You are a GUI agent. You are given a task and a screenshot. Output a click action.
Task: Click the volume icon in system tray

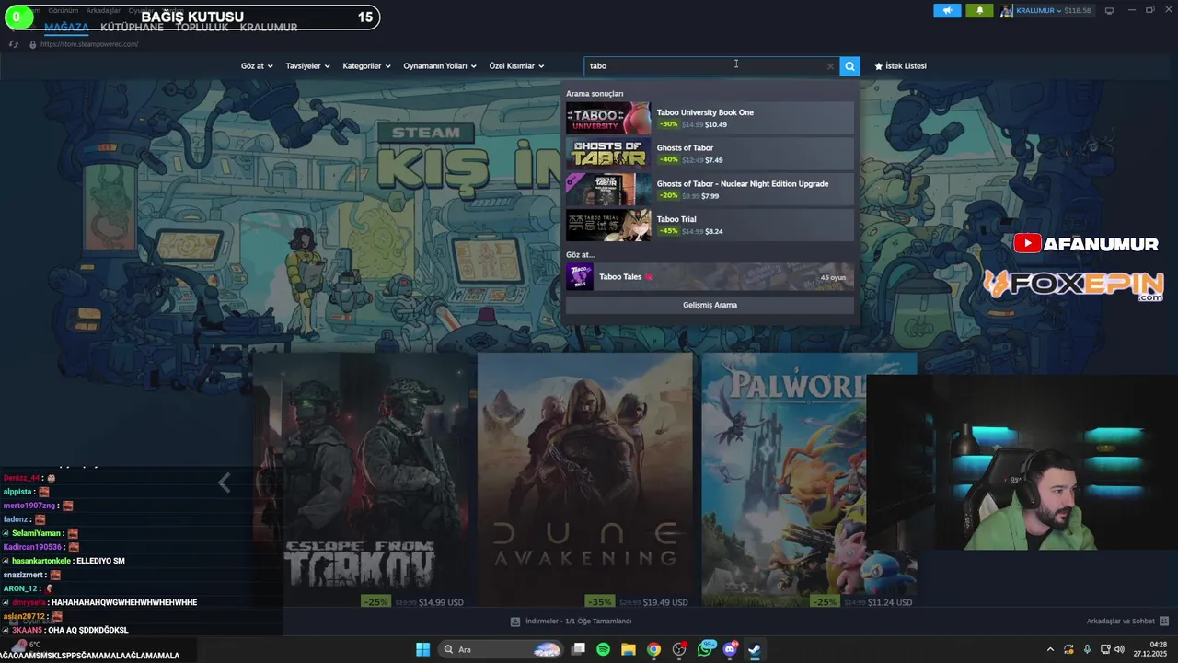[x=1119, y=649]
